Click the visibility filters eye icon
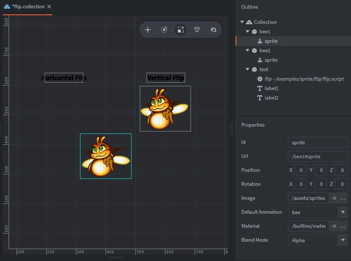 pos(214,30)
